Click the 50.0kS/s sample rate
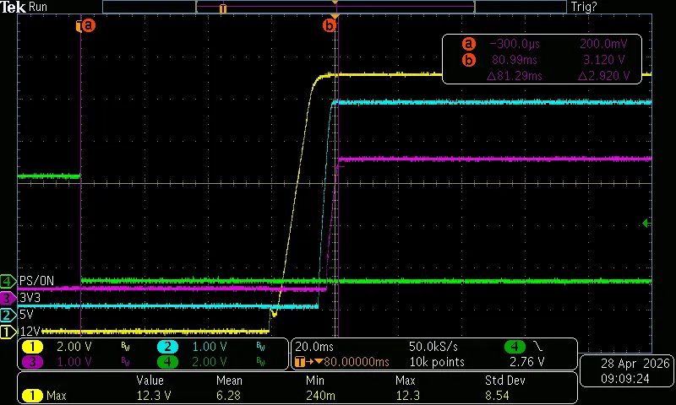676x405 pixels. tap(433, 347)
